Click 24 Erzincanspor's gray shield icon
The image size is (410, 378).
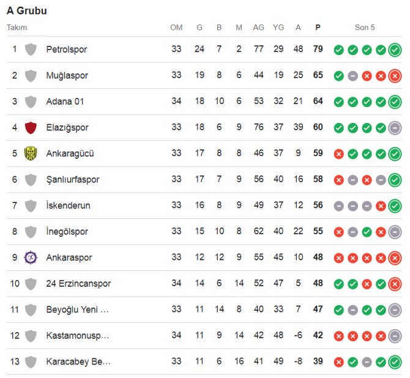point(31,284)
